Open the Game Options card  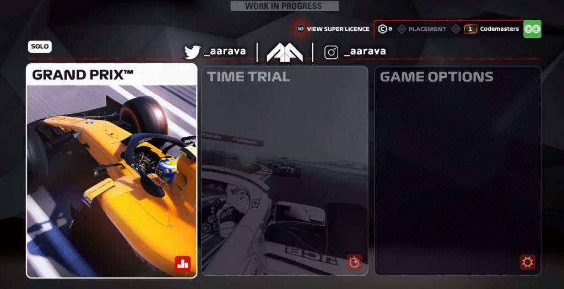458,171
